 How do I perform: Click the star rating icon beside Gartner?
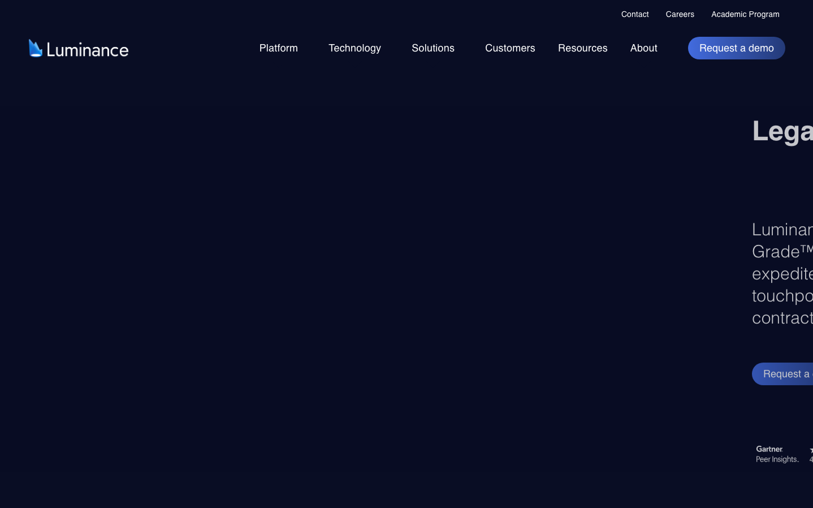pyautogui.click(x=811, y=450)
